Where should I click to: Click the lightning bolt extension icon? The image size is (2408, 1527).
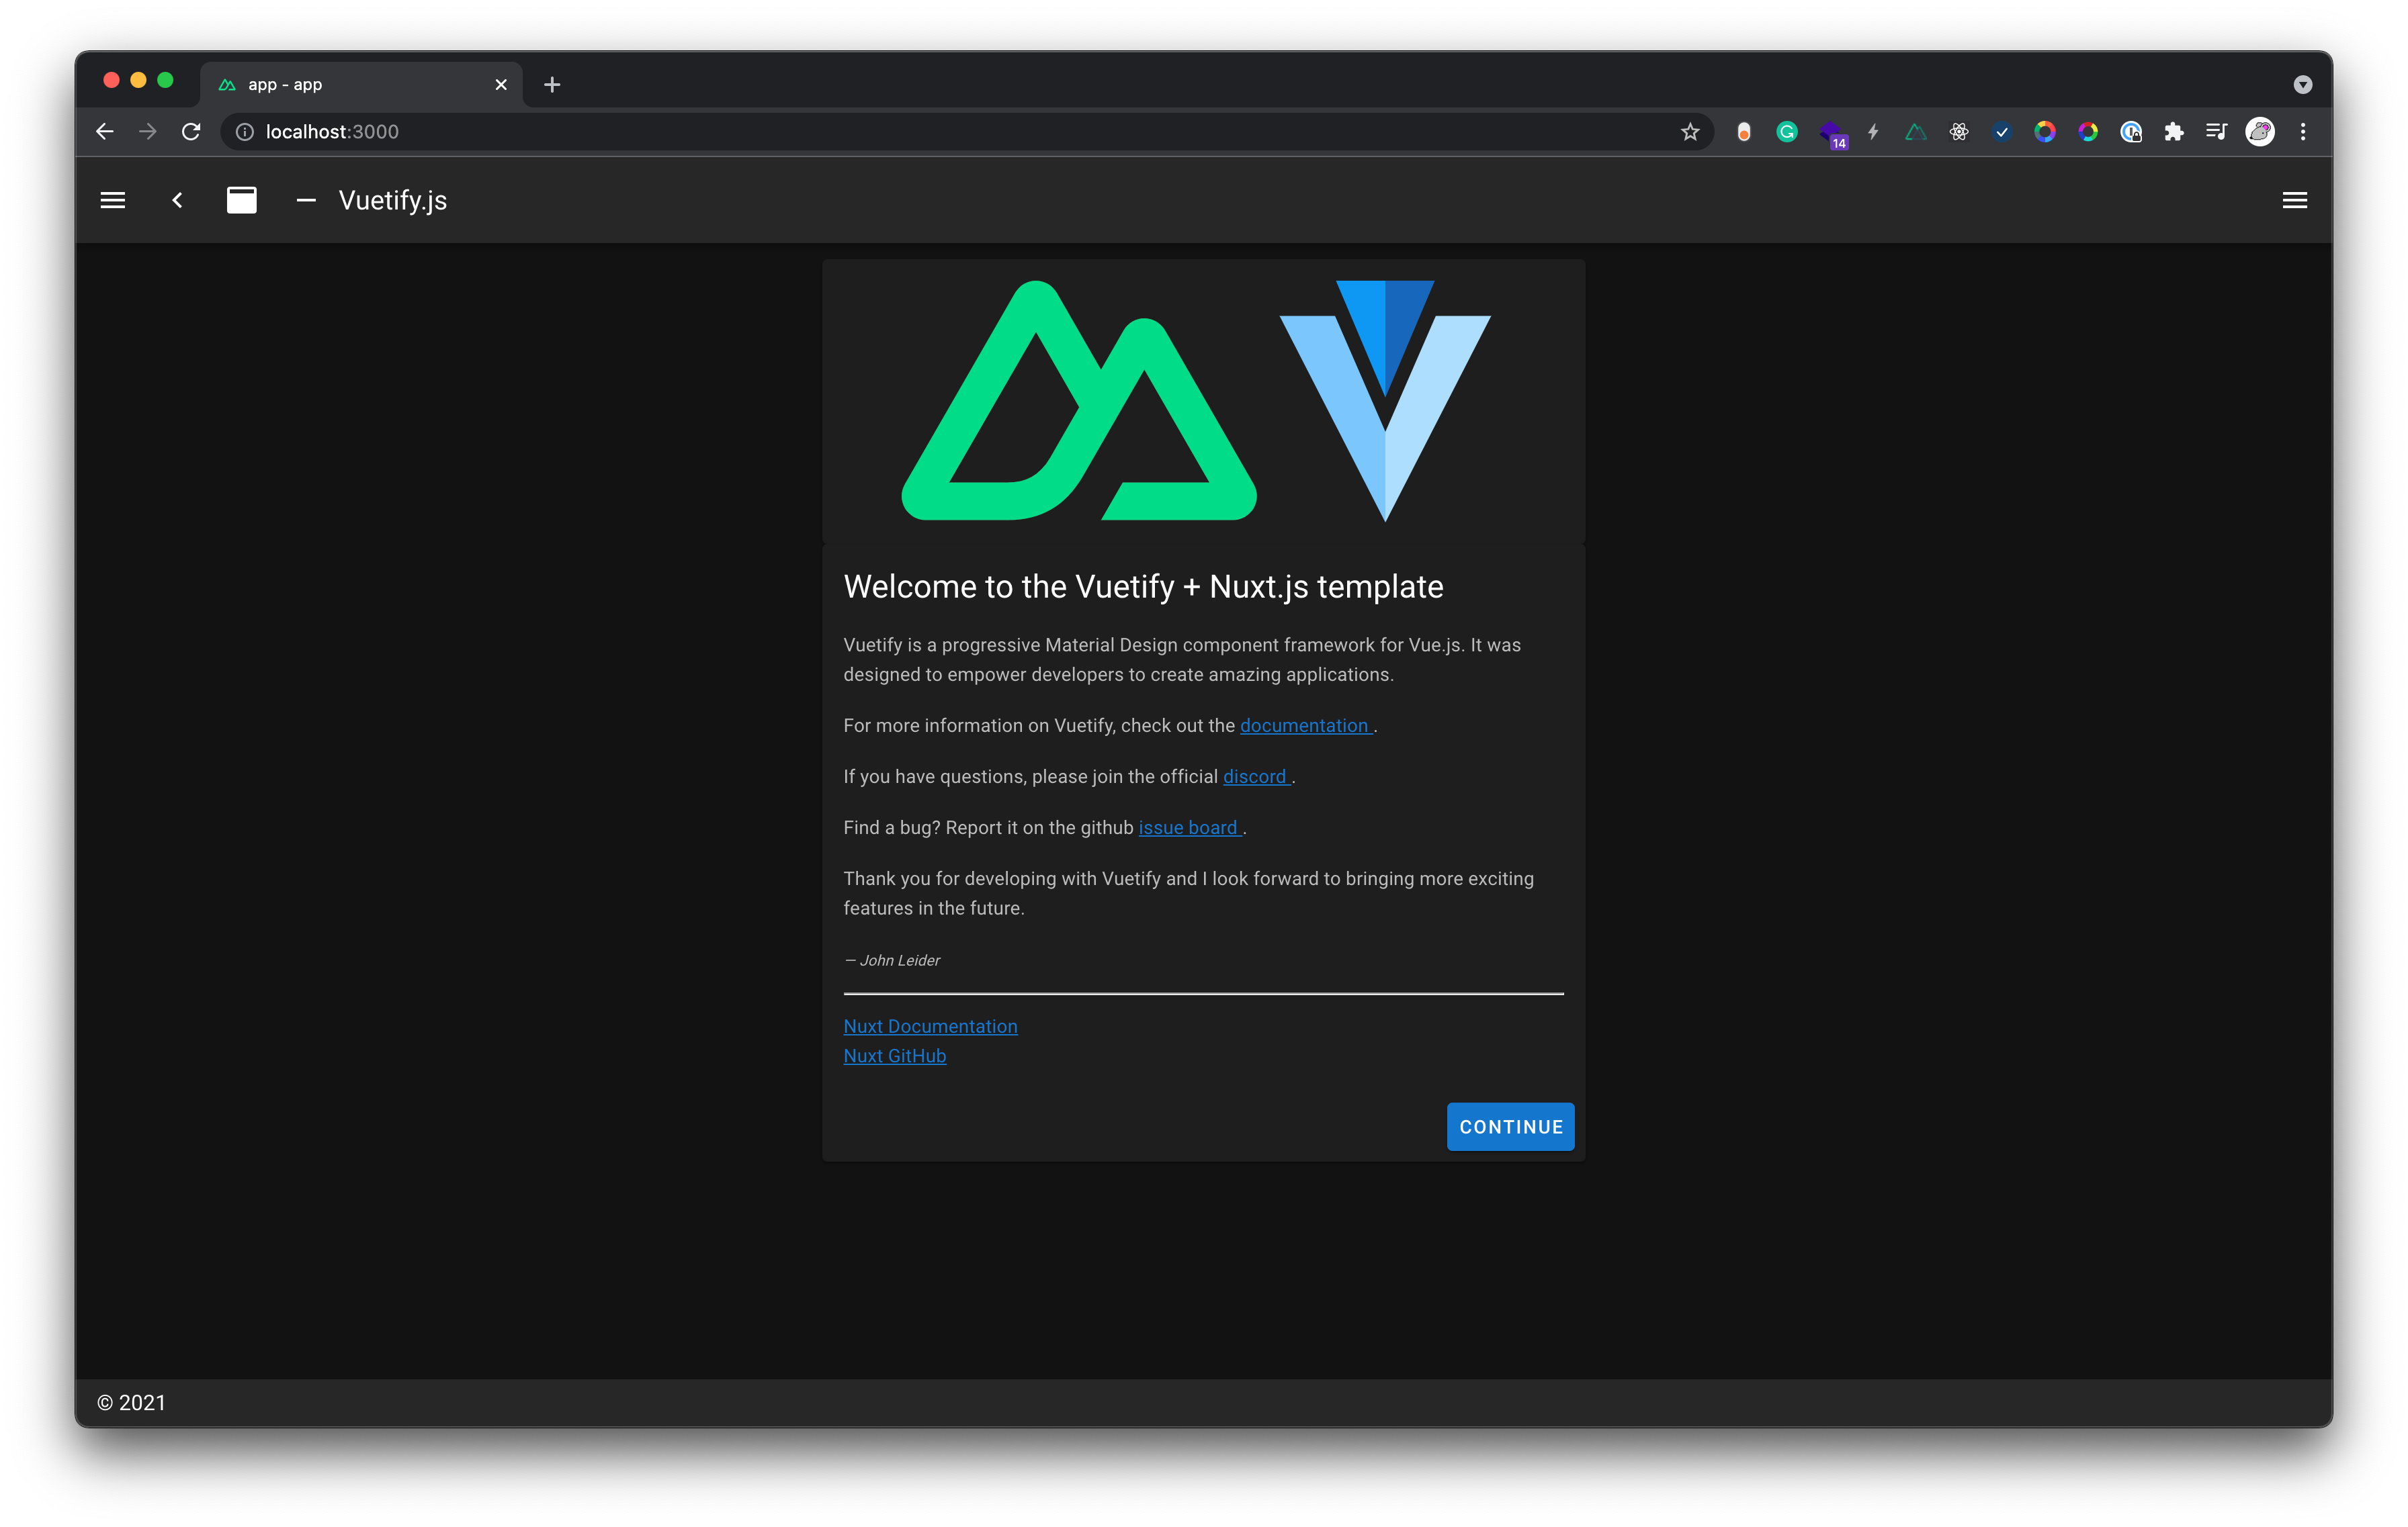pos(1873,132)
